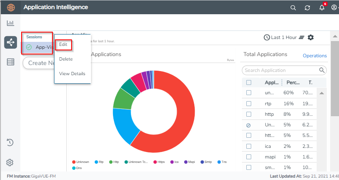Toggle the Unknown Tc... legend swatch
The height and width of the screenshot is (180, 339).
click(126, 162)
